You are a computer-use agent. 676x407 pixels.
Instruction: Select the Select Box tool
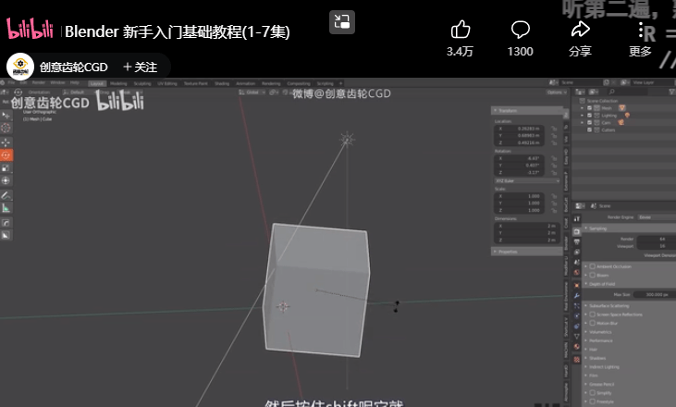coord(6,115)
